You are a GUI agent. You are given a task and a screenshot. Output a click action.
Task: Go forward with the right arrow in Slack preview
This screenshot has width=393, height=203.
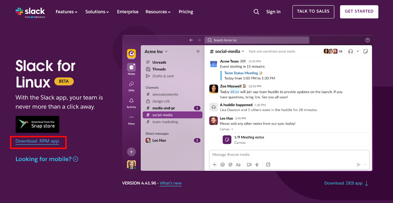pos(199,40)
